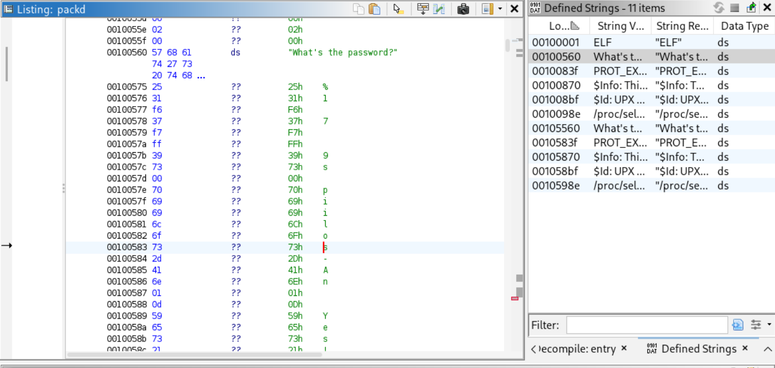The width and height of the screenshot is (775, 368).
Task: Open the Edit Listing Fields icon
Action: (423, 9)
